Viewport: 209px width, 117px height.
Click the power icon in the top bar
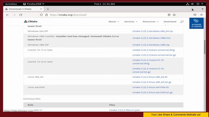(198, 4)
